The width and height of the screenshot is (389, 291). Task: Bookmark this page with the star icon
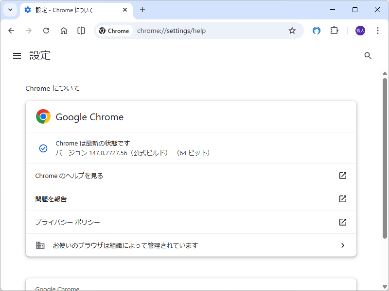[292, 31]
